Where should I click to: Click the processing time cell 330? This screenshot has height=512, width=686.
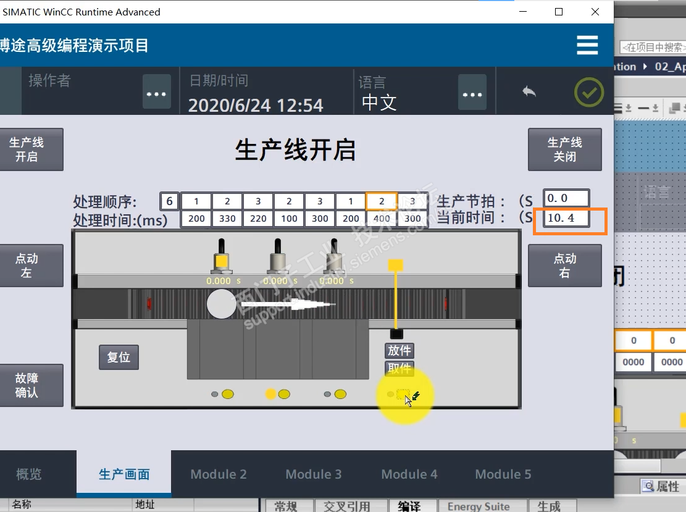[227, 219]
